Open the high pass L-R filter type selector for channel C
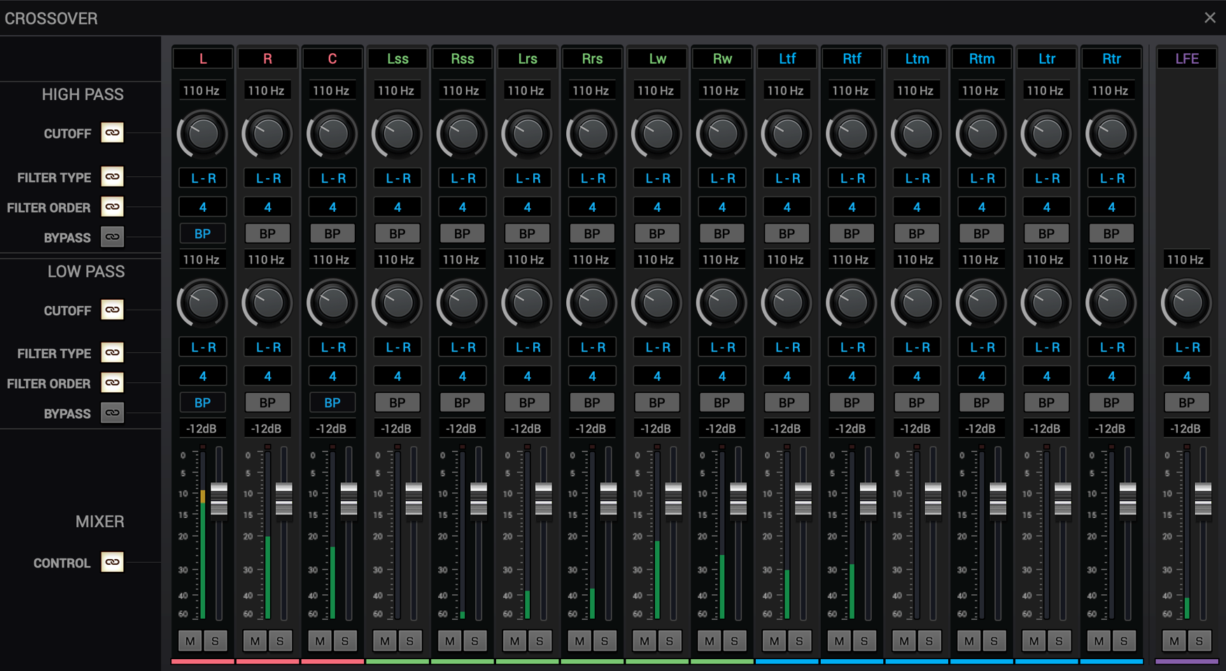Viewport: 1226px width, 671px height. (x=332, y=178)
